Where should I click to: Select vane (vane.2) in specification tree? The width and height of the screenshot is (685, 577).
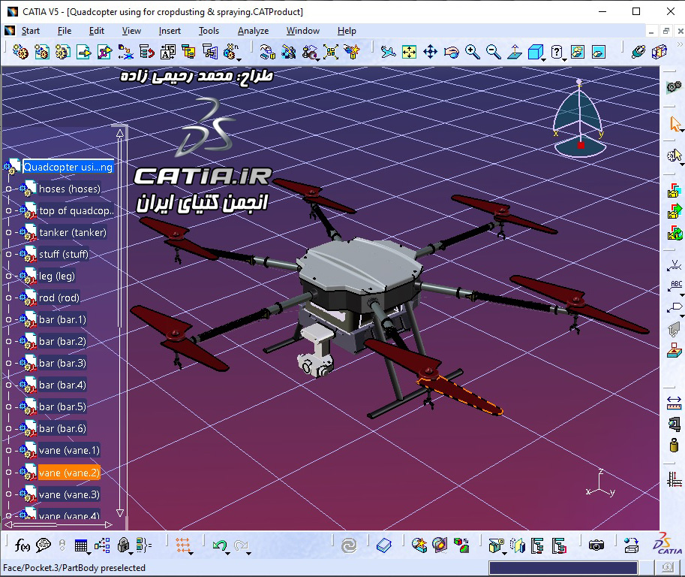pos(69,473)
